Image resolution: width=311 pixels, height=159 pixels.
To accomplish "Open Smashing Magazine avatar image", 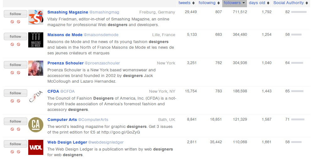I will pyautogui.click(x=36, y=17).
